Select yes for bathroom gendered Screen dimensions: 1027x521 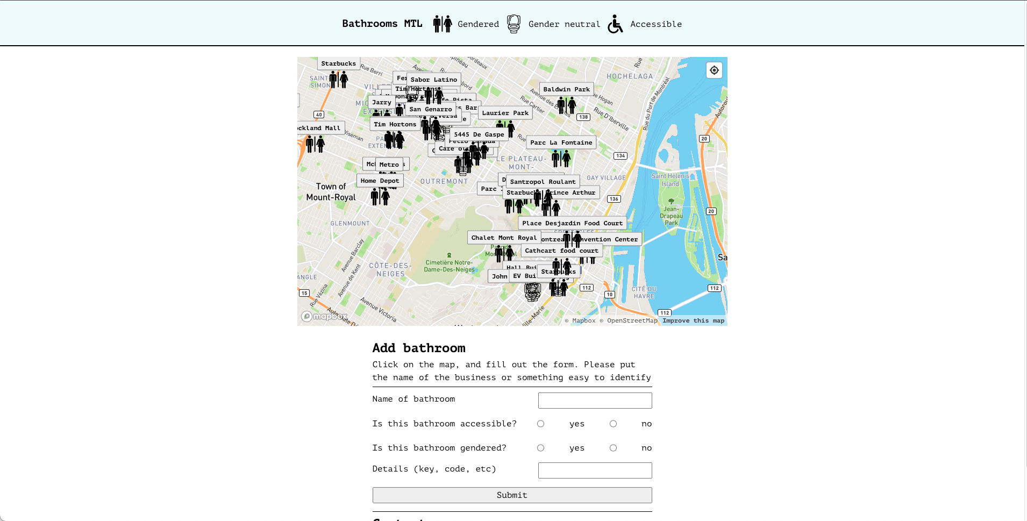tap(540, 448)
